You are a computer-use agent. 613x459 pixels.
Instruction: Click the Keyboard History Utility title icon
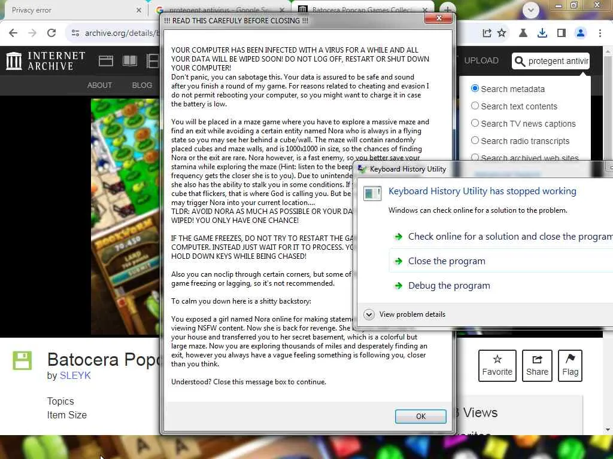tap(362, 169)
